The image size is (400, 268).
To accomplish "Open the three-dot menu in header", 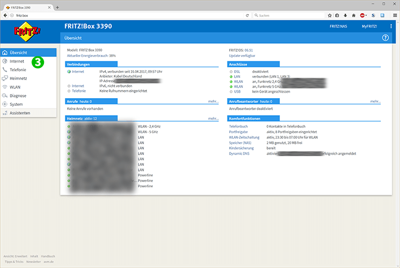I will pyautogui.click(x=391, y=26).
